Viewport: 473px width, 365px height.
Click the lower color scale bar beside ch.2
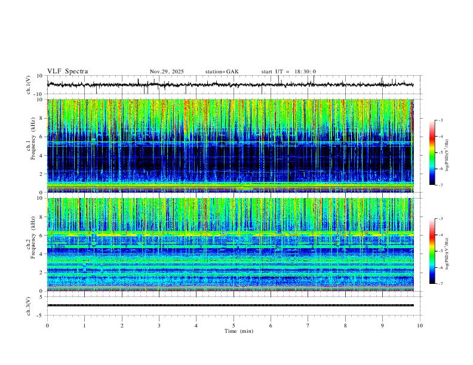tap(432, 251)
